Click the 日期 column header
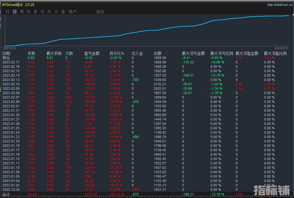Viewport: 294px width, 198px height. click(x=6, y=53)
